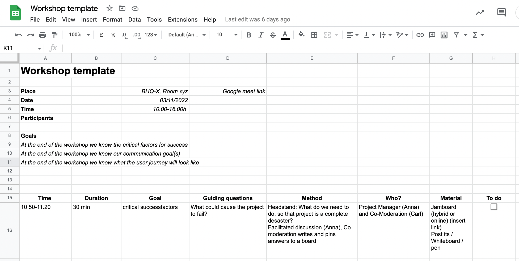
Task: Open the Insert menu
Action: [89, 19]
